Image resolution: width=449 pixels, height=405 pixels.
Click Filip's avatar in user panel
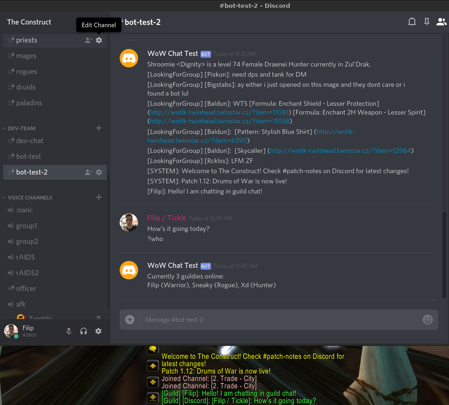point(11,331)
